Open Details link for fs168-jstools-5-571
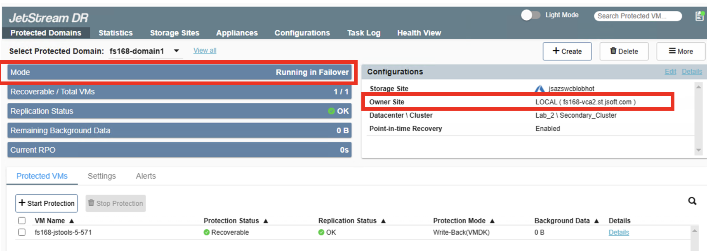The height and width of the screenshot is (251, 707). [x=619, y=232]
